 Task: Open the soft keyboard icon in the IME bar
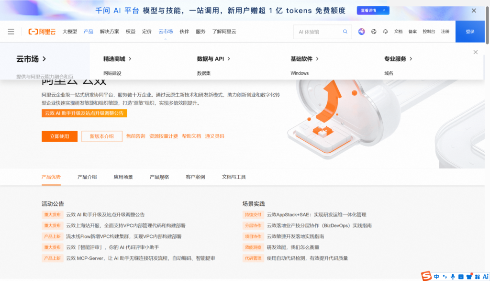pyautogui.click(x=461, y=277)
